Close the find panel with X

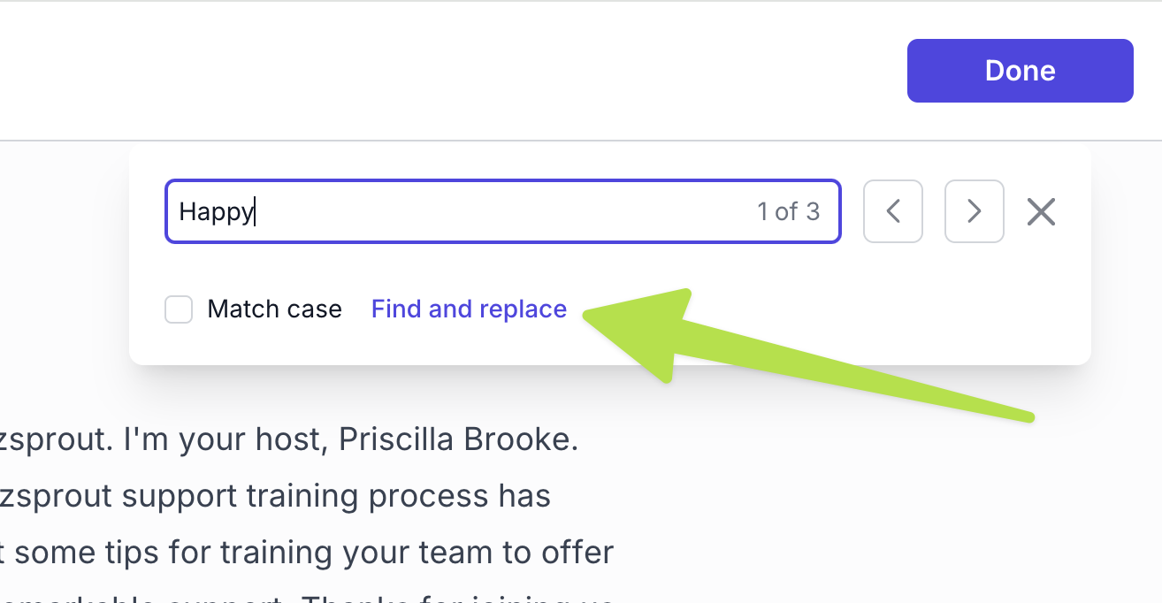pos(1041,211)
